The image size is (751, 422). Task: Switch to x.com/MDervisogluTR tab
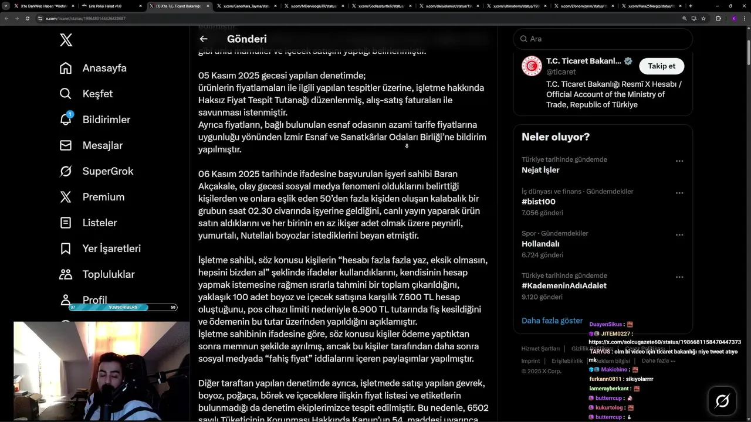(313, 6)
